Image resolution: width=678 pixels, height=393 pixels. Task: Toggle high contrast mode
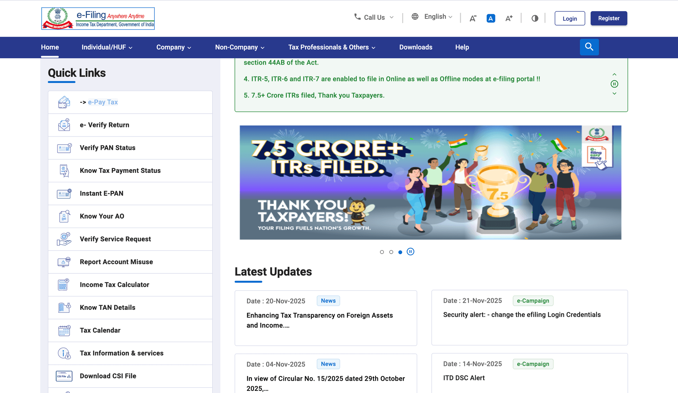tap(534, 18)
